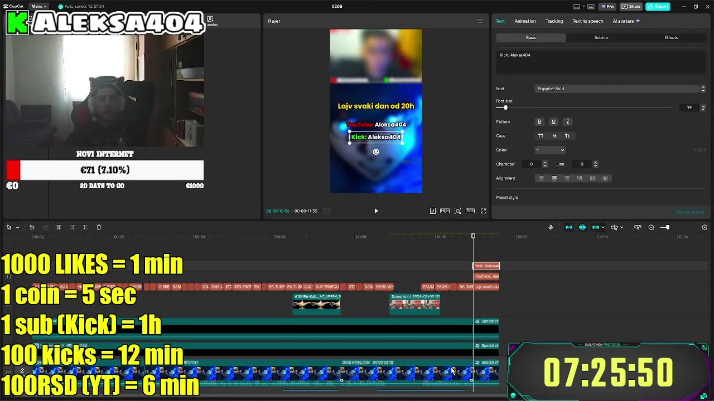Image resolution: width=714 pixels, height=401 pixels.
Task: Delete right of playhead tool
Action: pos(85,227)
